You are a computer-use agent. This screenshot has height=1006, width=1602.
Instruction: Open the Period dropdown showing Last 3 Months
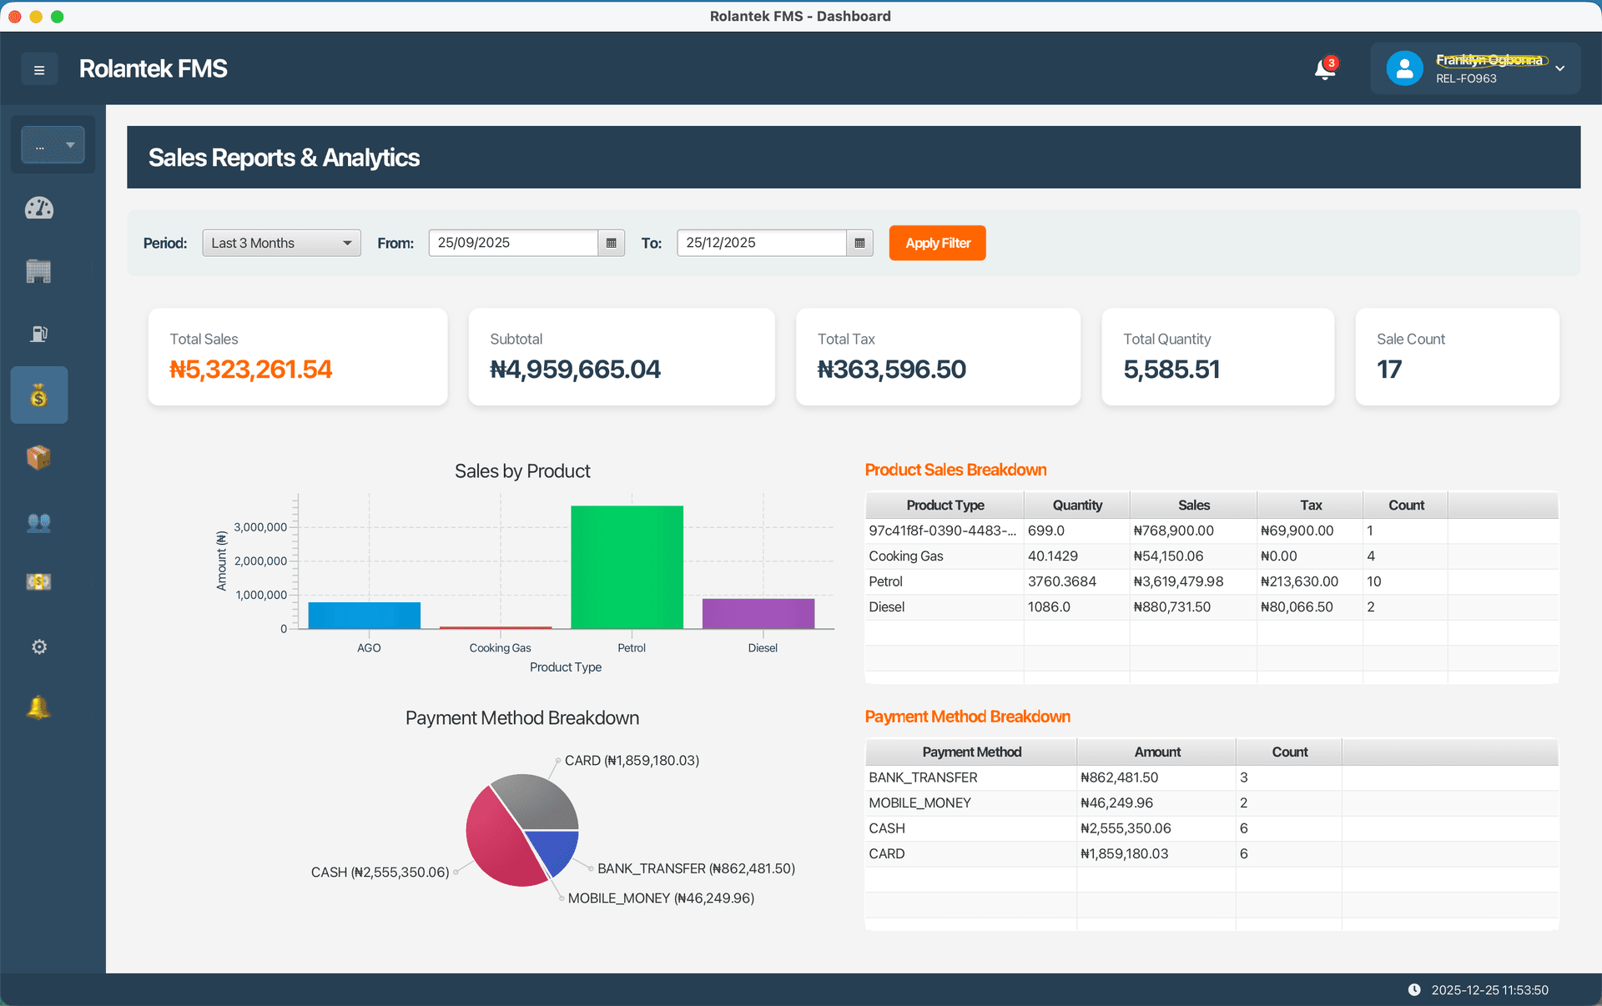[281, 243]
